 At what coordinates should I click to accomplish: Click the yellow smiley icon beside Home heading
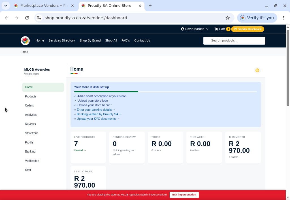pyautogui.click(x=257, y=70)
